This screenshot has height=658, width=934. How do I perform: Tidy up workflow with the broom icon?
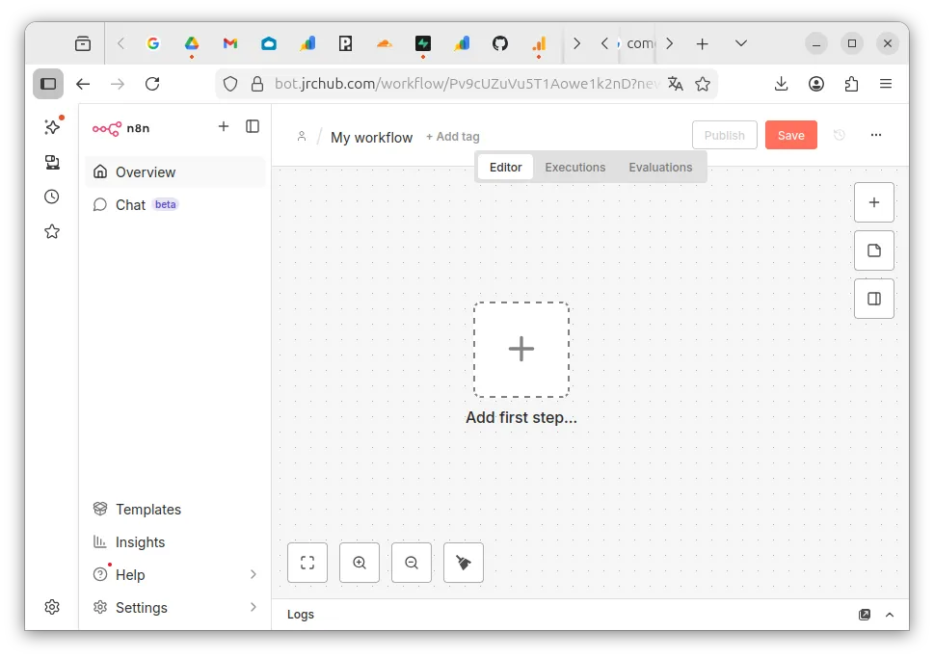tap(464, 563)
